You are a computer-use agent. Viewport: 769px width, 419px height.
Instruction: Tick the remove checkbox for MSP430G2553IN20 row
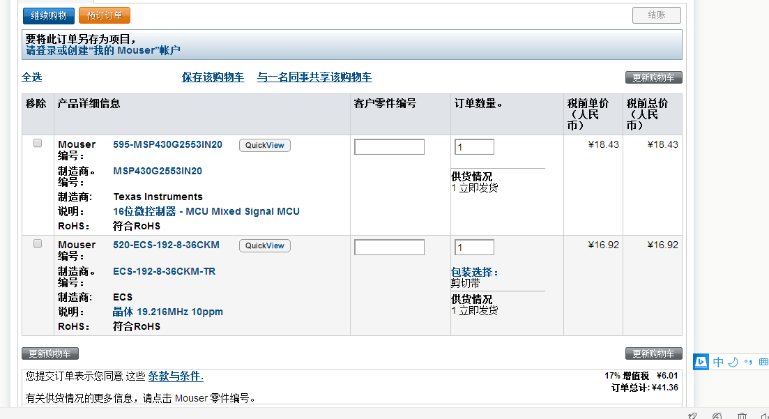(x=37, y=143)
